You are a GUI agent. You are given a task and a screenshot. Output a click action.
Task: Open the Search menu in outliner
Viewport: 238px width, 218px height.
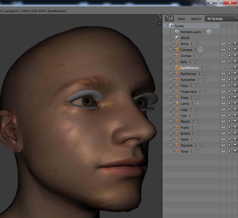[x=196, y=19]
